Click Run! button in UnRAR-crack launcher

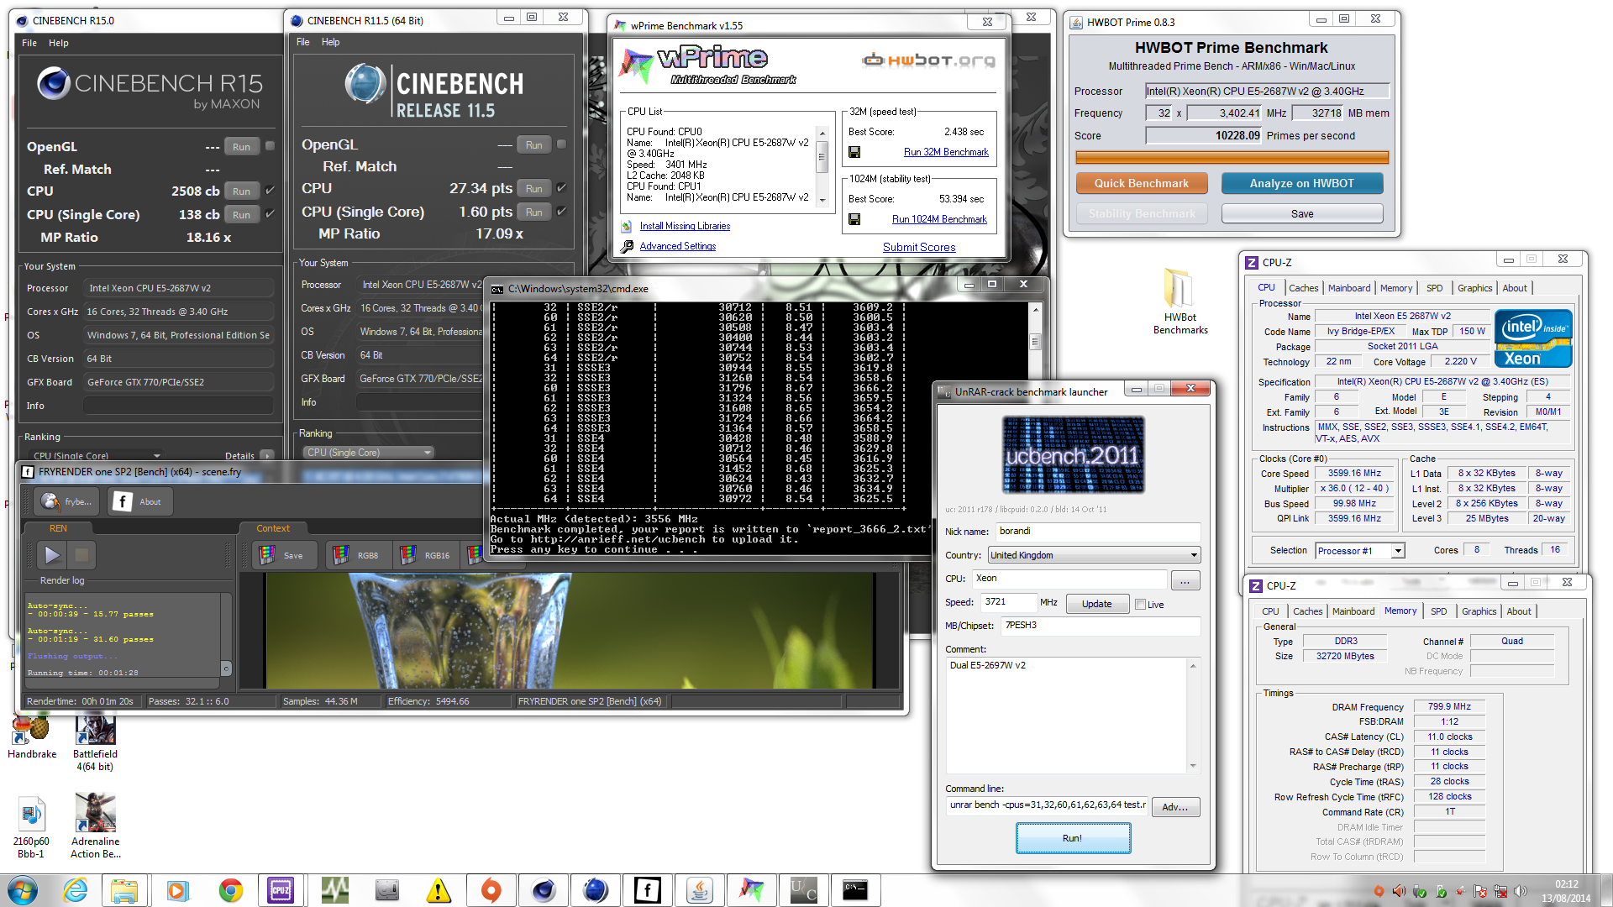pos(1073,838)
